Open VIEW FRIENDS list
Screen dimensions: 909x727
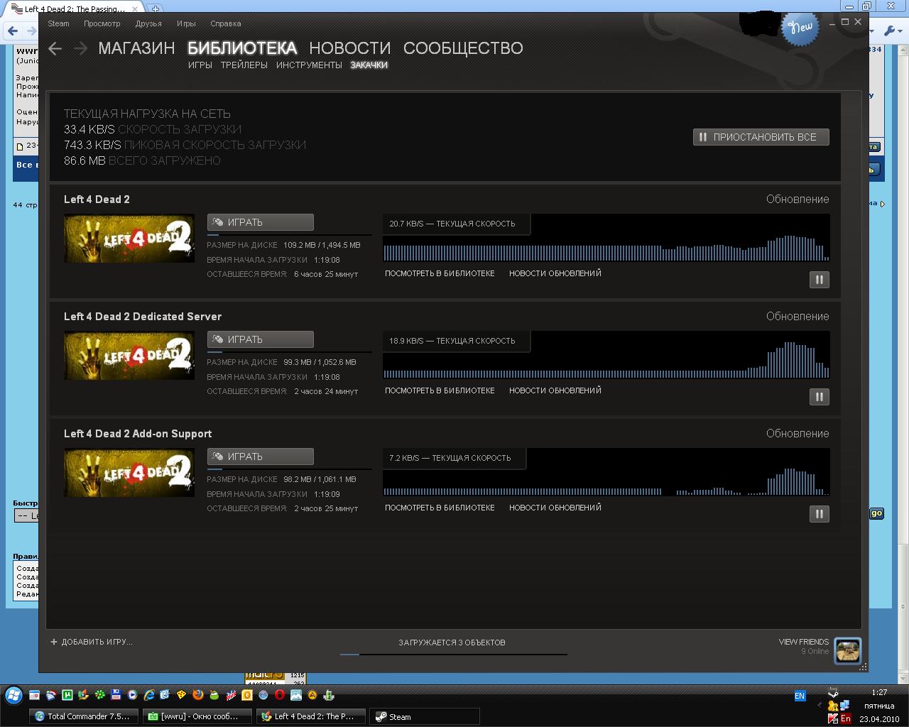[804, 642]
